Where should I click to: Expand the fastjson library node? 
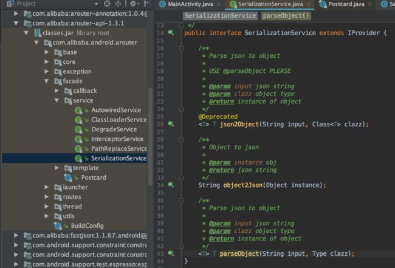(x=16, y=235)
